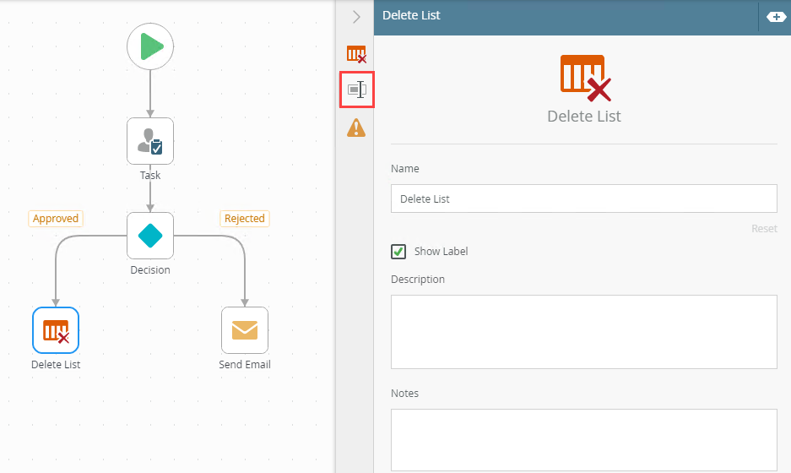
Task: Click the toggle button in panel header
Action: (775, 17)
